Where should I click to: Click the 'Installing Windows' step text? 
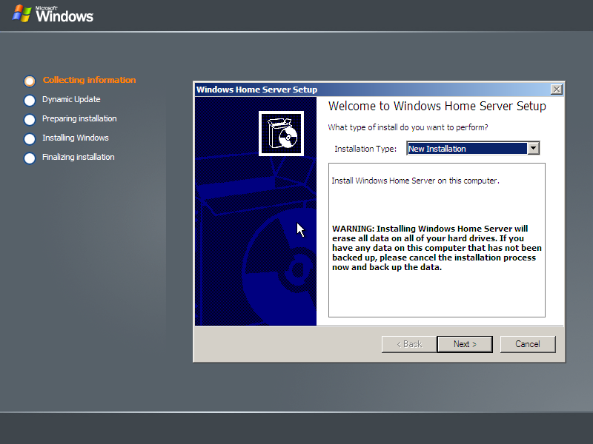76,138
